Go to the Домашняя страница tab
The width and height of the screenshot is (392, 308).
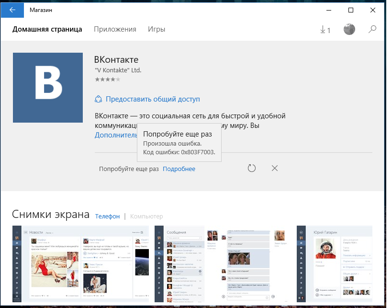click(x=47, y=29)
